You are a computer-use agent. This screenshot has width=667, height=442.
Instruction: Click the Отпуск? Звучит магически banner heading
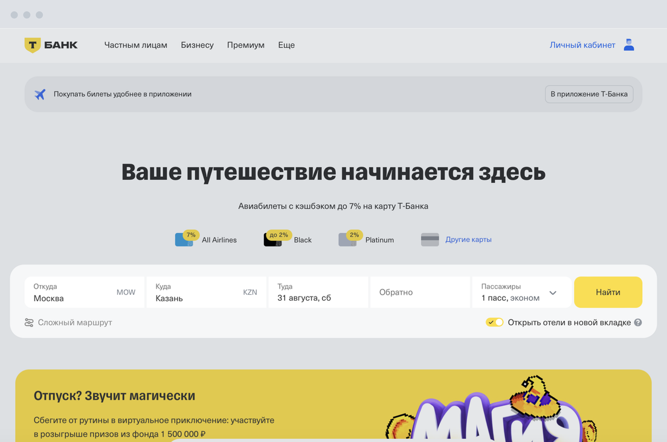tap(114, 396)
